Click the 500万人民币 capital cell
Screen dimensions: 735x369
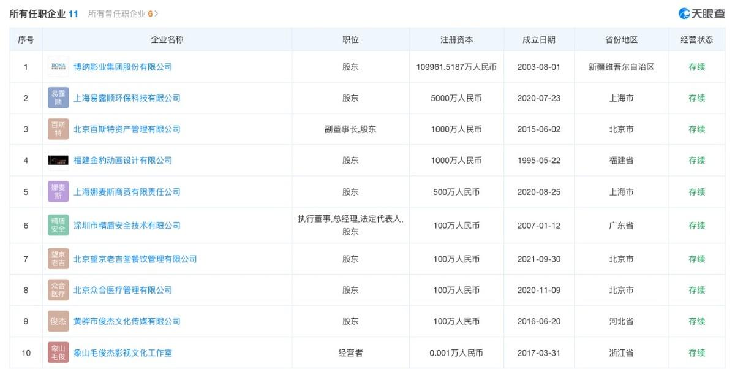pyautogui.click(x=456, y=192)
